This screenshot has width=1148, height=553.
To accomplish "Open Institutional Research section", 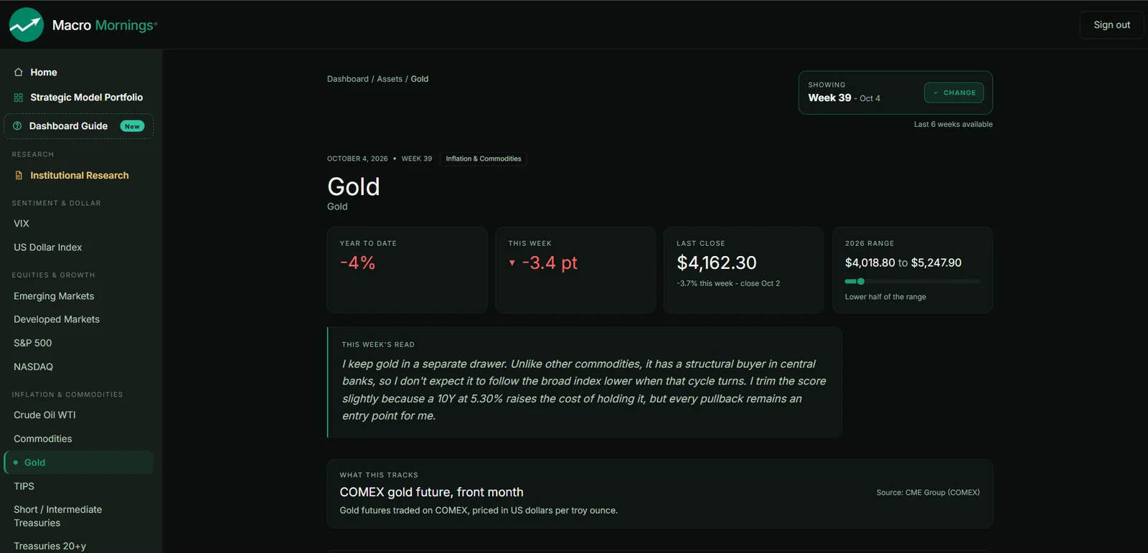I will pyautogui.click(x=79, y=176).
